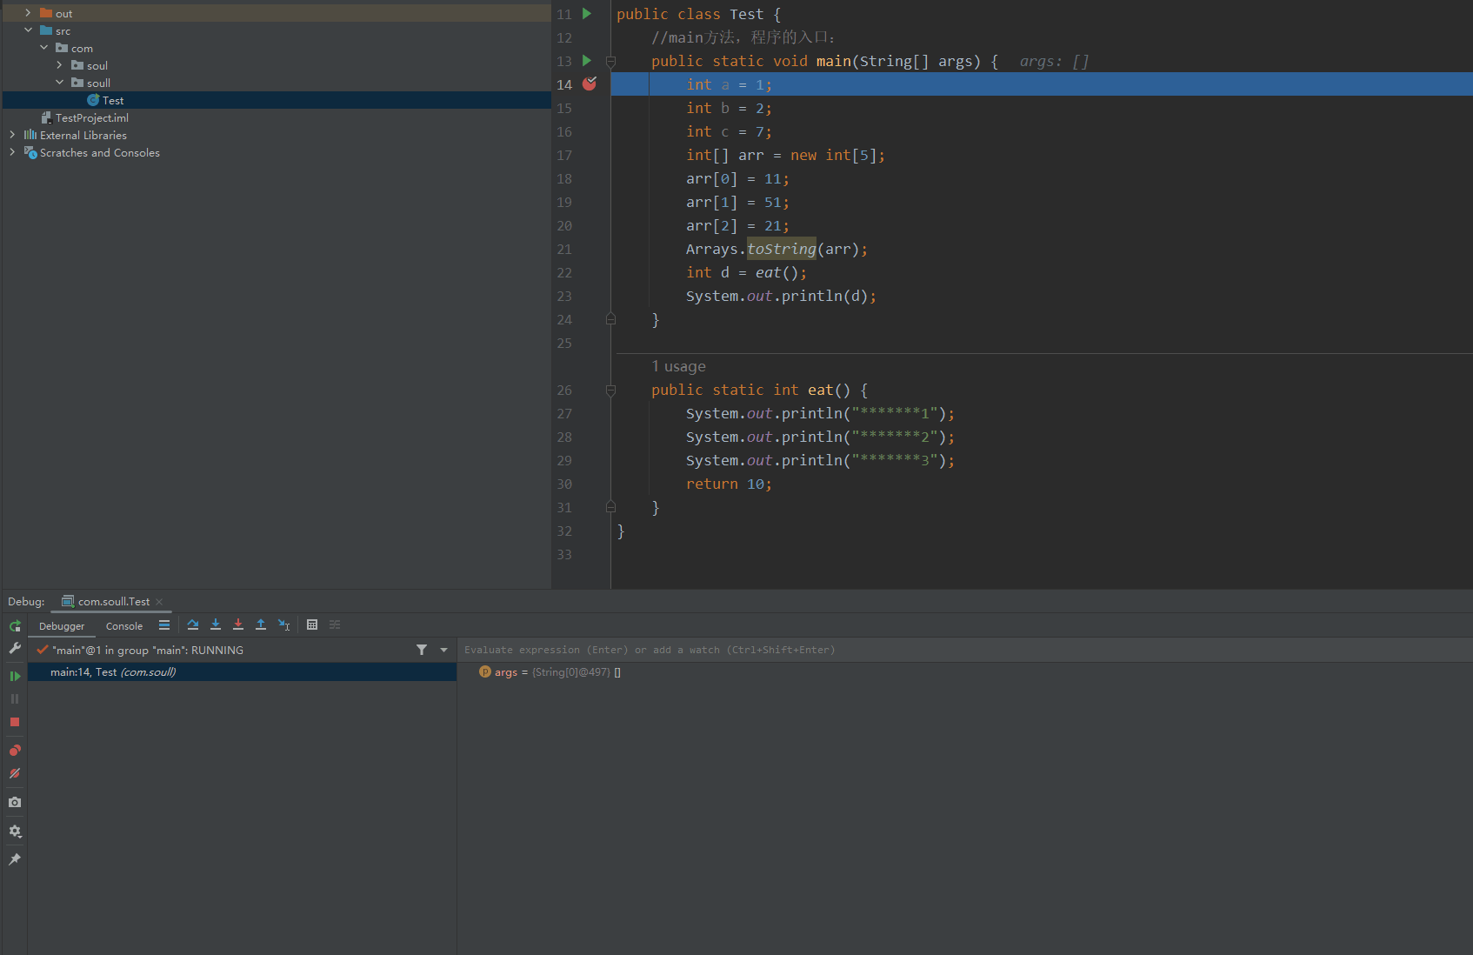1473x955 pixels.
Task: Collapse the soull package
Action: click(59, 83)
